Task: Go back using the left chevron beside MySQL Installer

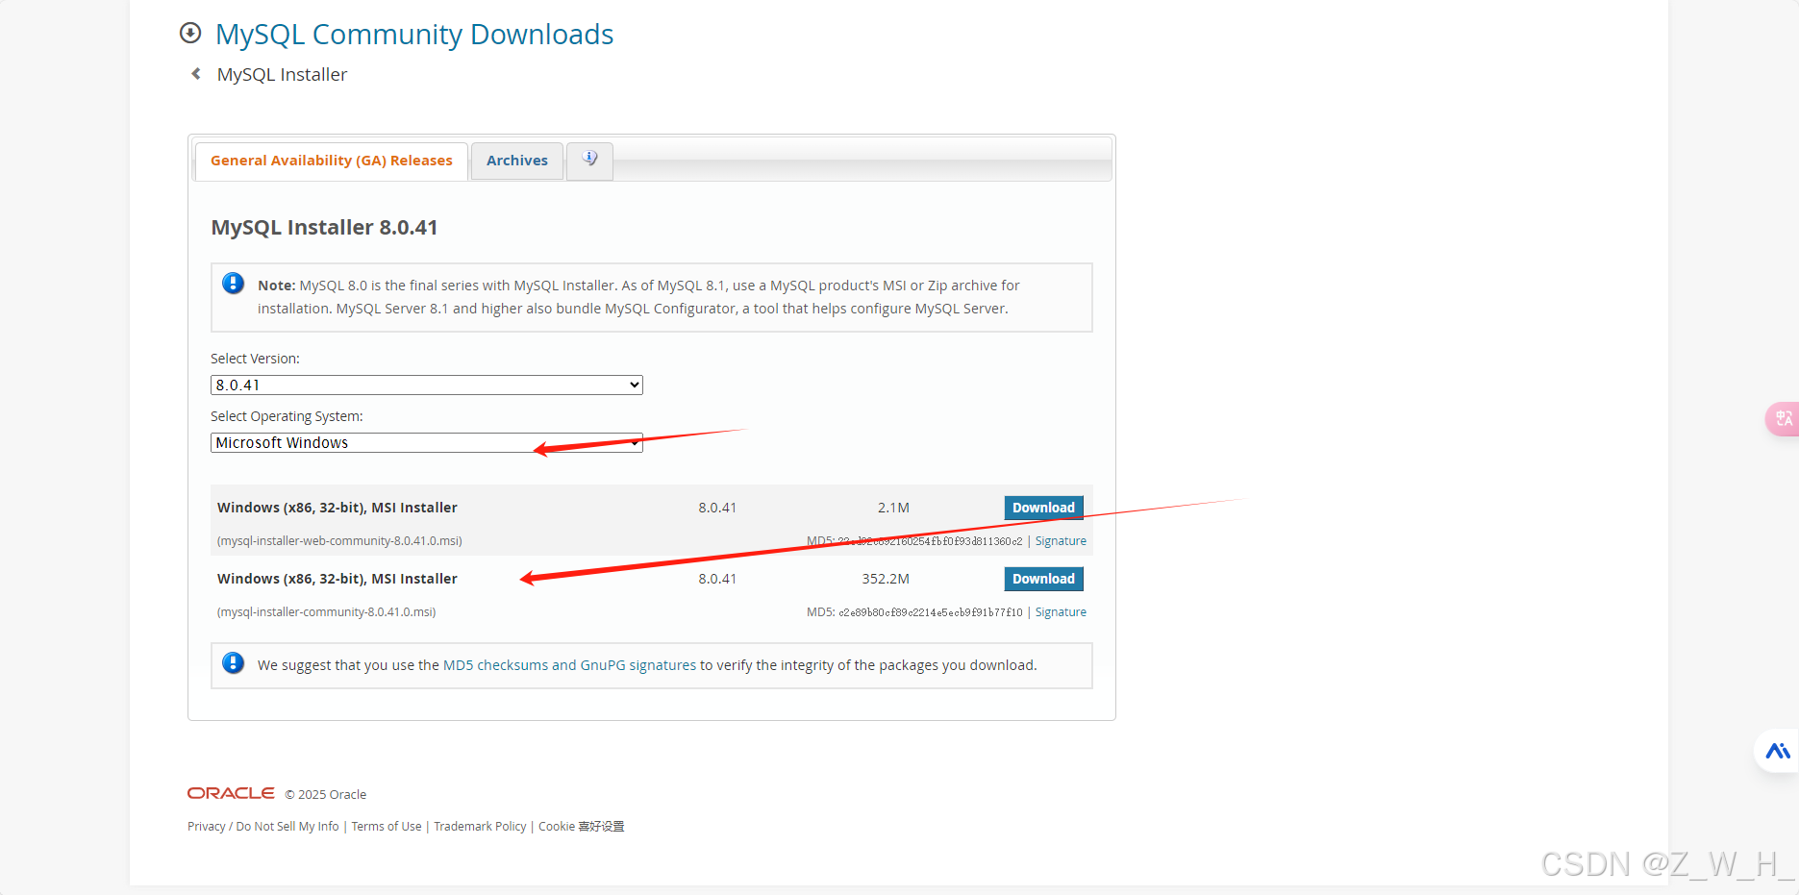Action: pyautogui.click(x=196, y=74)
